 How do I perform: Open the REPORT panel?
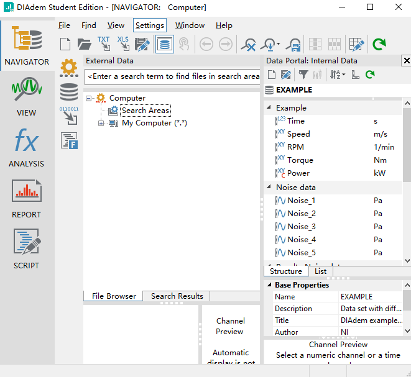(27, 198)
